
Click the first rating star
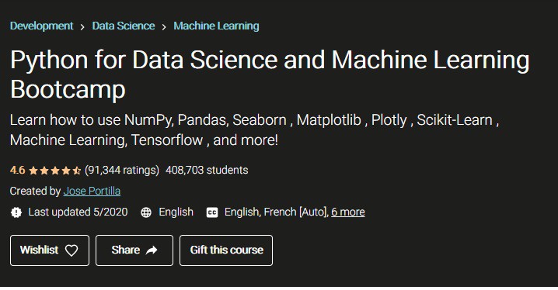coord(33,171)
